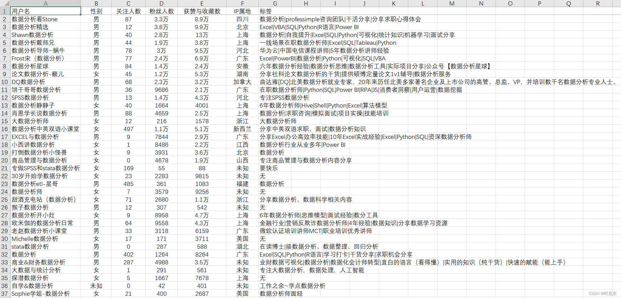
Task: Click IP cell '安徽'
Action: point(242,66)
